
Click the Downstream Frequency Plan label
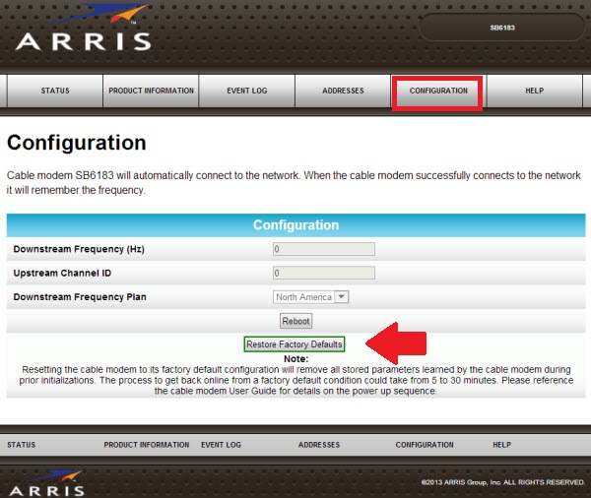pos(80,297)
